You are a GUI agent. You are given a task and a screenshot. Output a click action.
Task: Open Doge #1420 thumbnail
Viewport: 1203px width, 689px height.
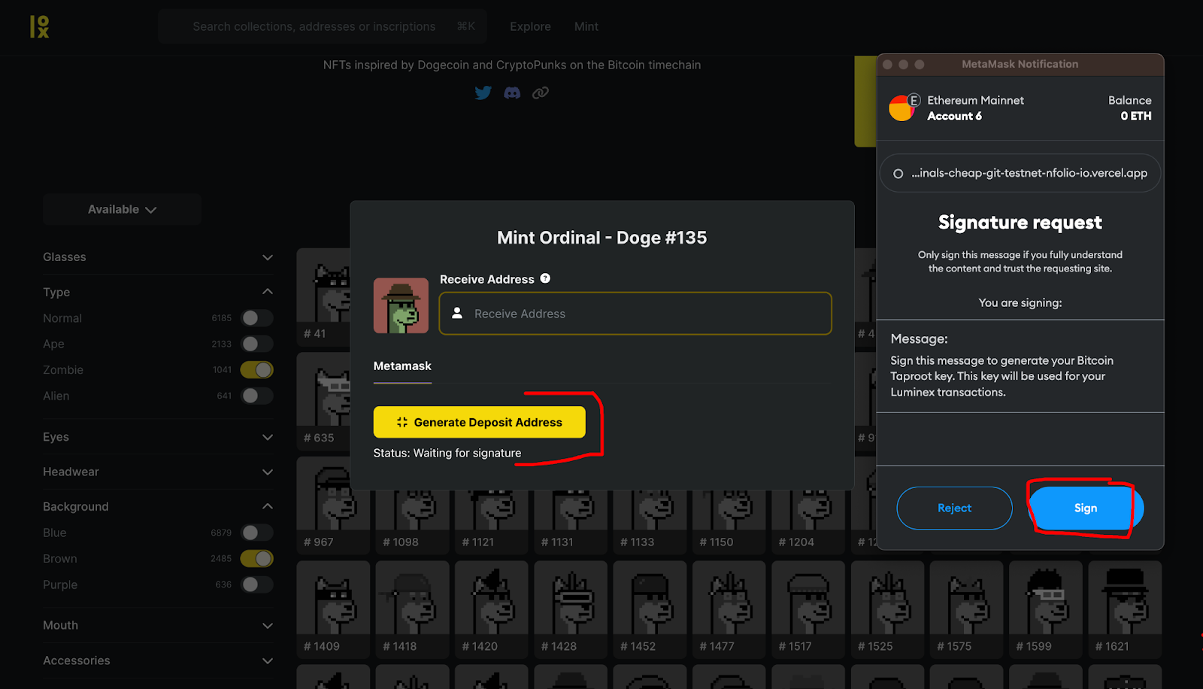(492, 609)
